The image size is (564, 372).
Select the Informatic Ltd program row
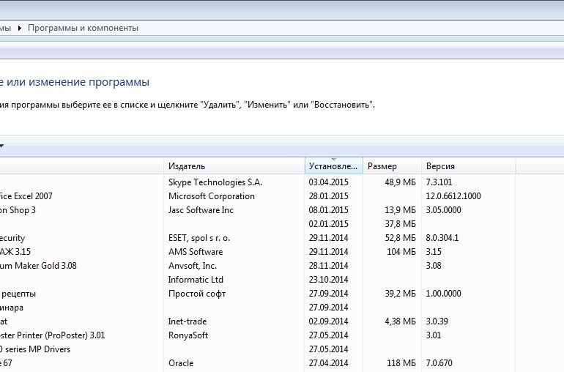(196, 280)
